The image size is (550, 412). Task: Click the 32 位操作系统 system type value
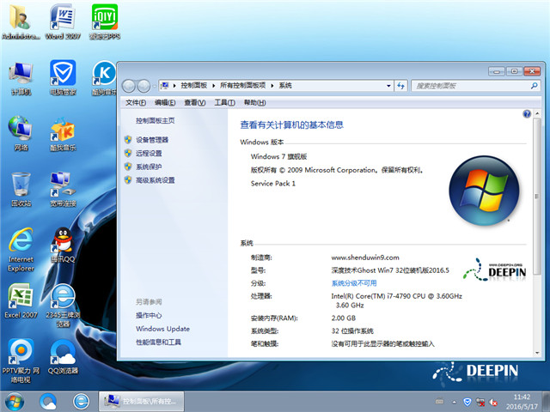pyautogui.click(x=352, y=331)
